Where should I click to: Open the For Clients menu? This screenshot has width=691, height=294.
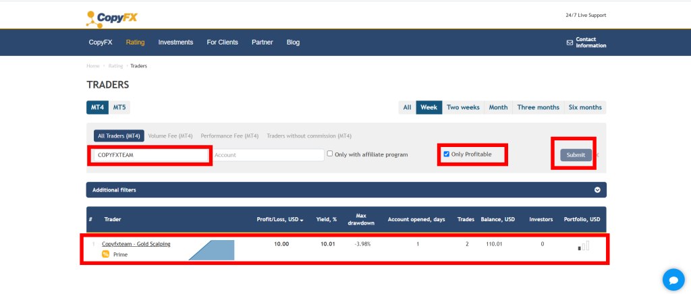tap(223, 42)
